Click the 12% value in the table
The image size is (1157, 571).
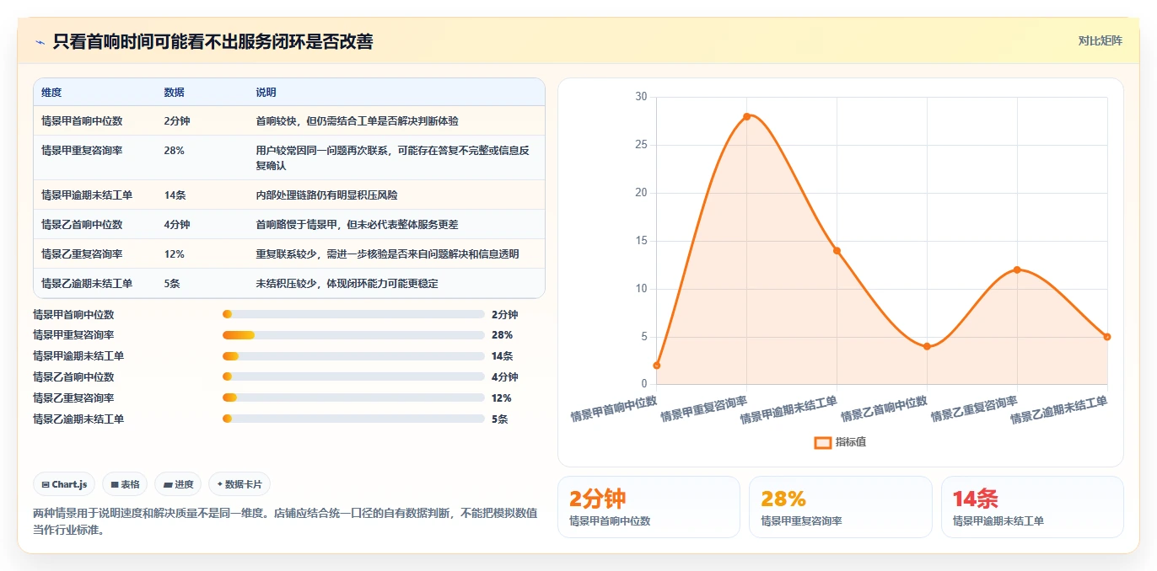(x=175, y=254)
